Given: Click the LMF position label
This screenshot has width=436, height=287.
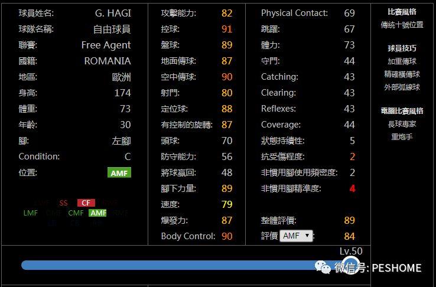Looking at the screenshot, I should tap(31, 213).
